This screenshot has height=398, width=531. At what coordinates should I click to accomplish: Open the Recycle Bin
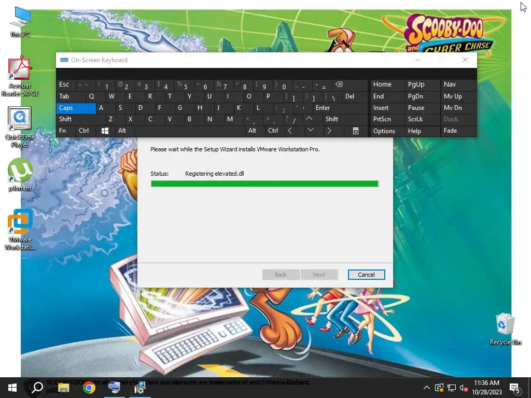(505, 329)
